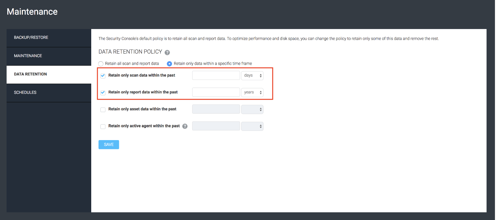Image resolution: width=496 pixels, height=220 pixels.
Task: Select Retain only data within specific time frame
Action: click(170, 64)
